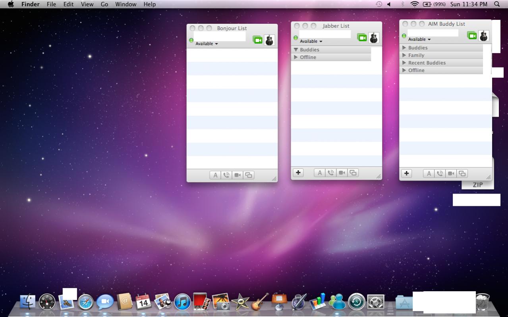
Task: Open Finder from the Dock
Action: click(x=27, y=302)
